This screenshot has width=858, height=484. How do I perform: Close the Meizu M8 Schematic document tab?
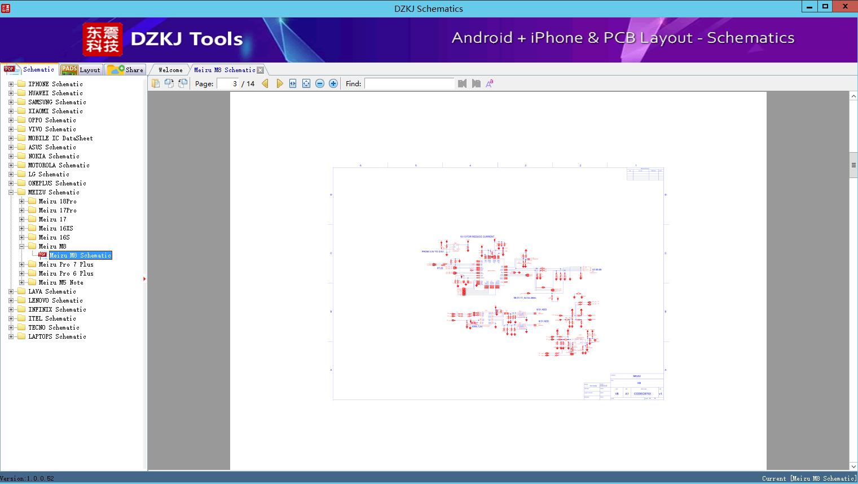[260, 70]
